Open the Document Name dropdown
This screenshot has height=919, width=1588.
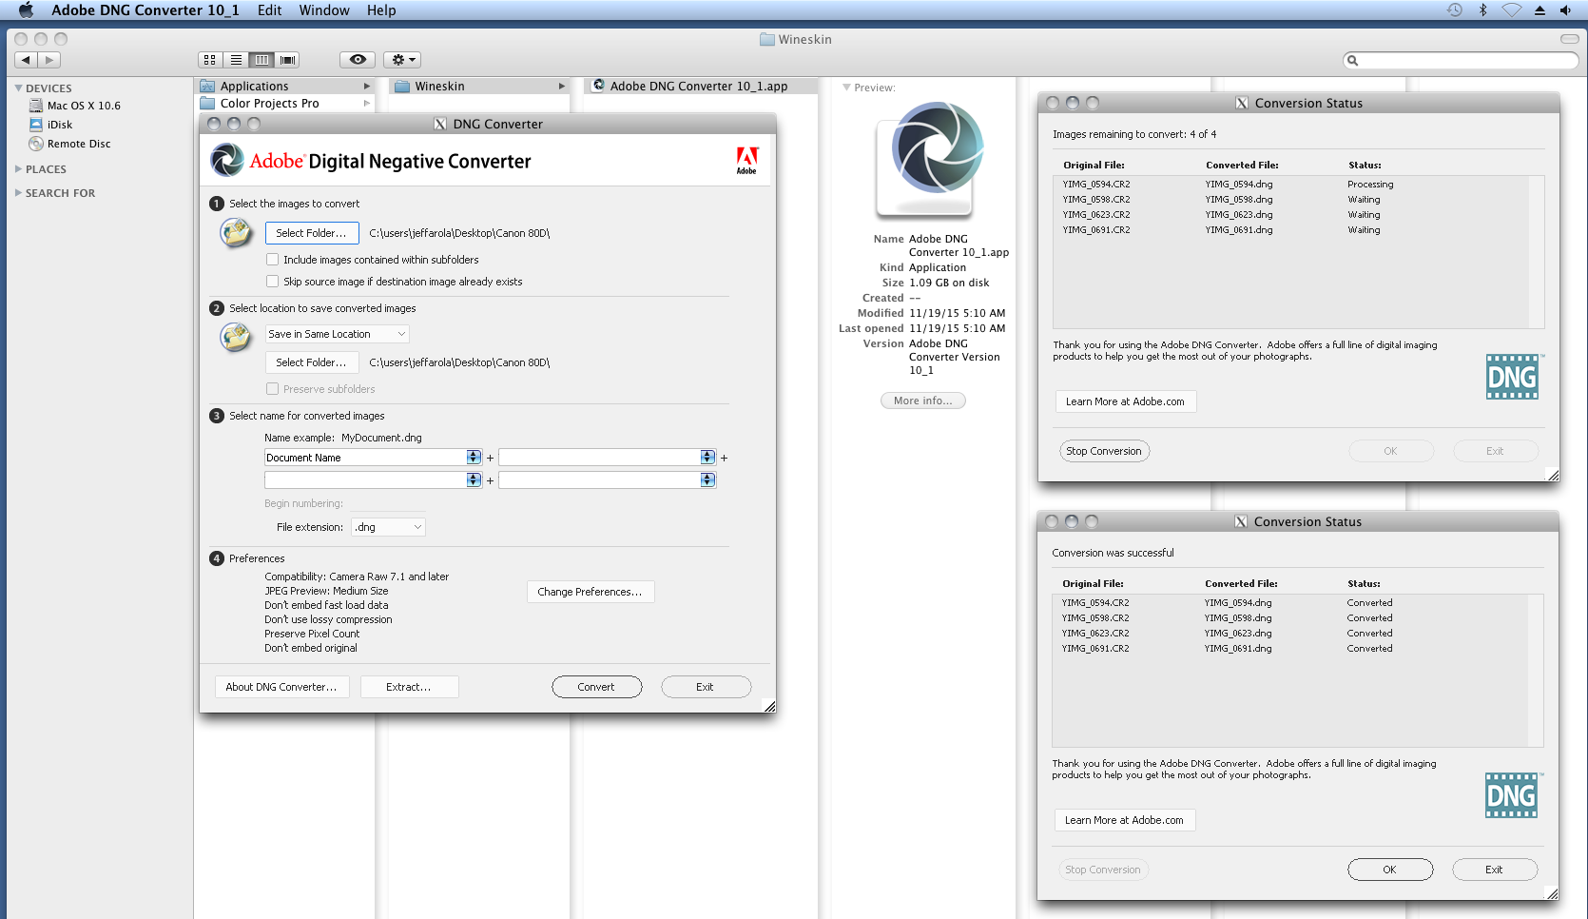coord(474,458)
